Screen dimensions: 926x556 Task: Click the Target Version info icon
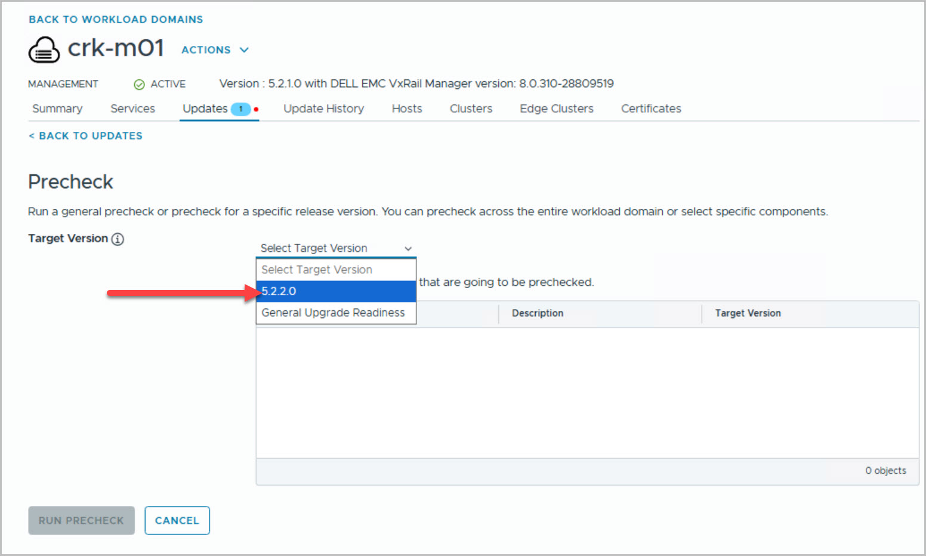click(118, 239)
